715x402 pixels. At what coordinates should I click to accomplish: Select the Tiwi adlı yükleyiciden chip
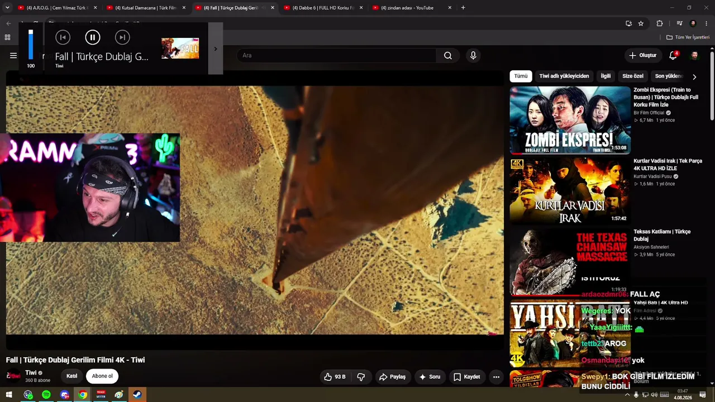tap(564, 76)
